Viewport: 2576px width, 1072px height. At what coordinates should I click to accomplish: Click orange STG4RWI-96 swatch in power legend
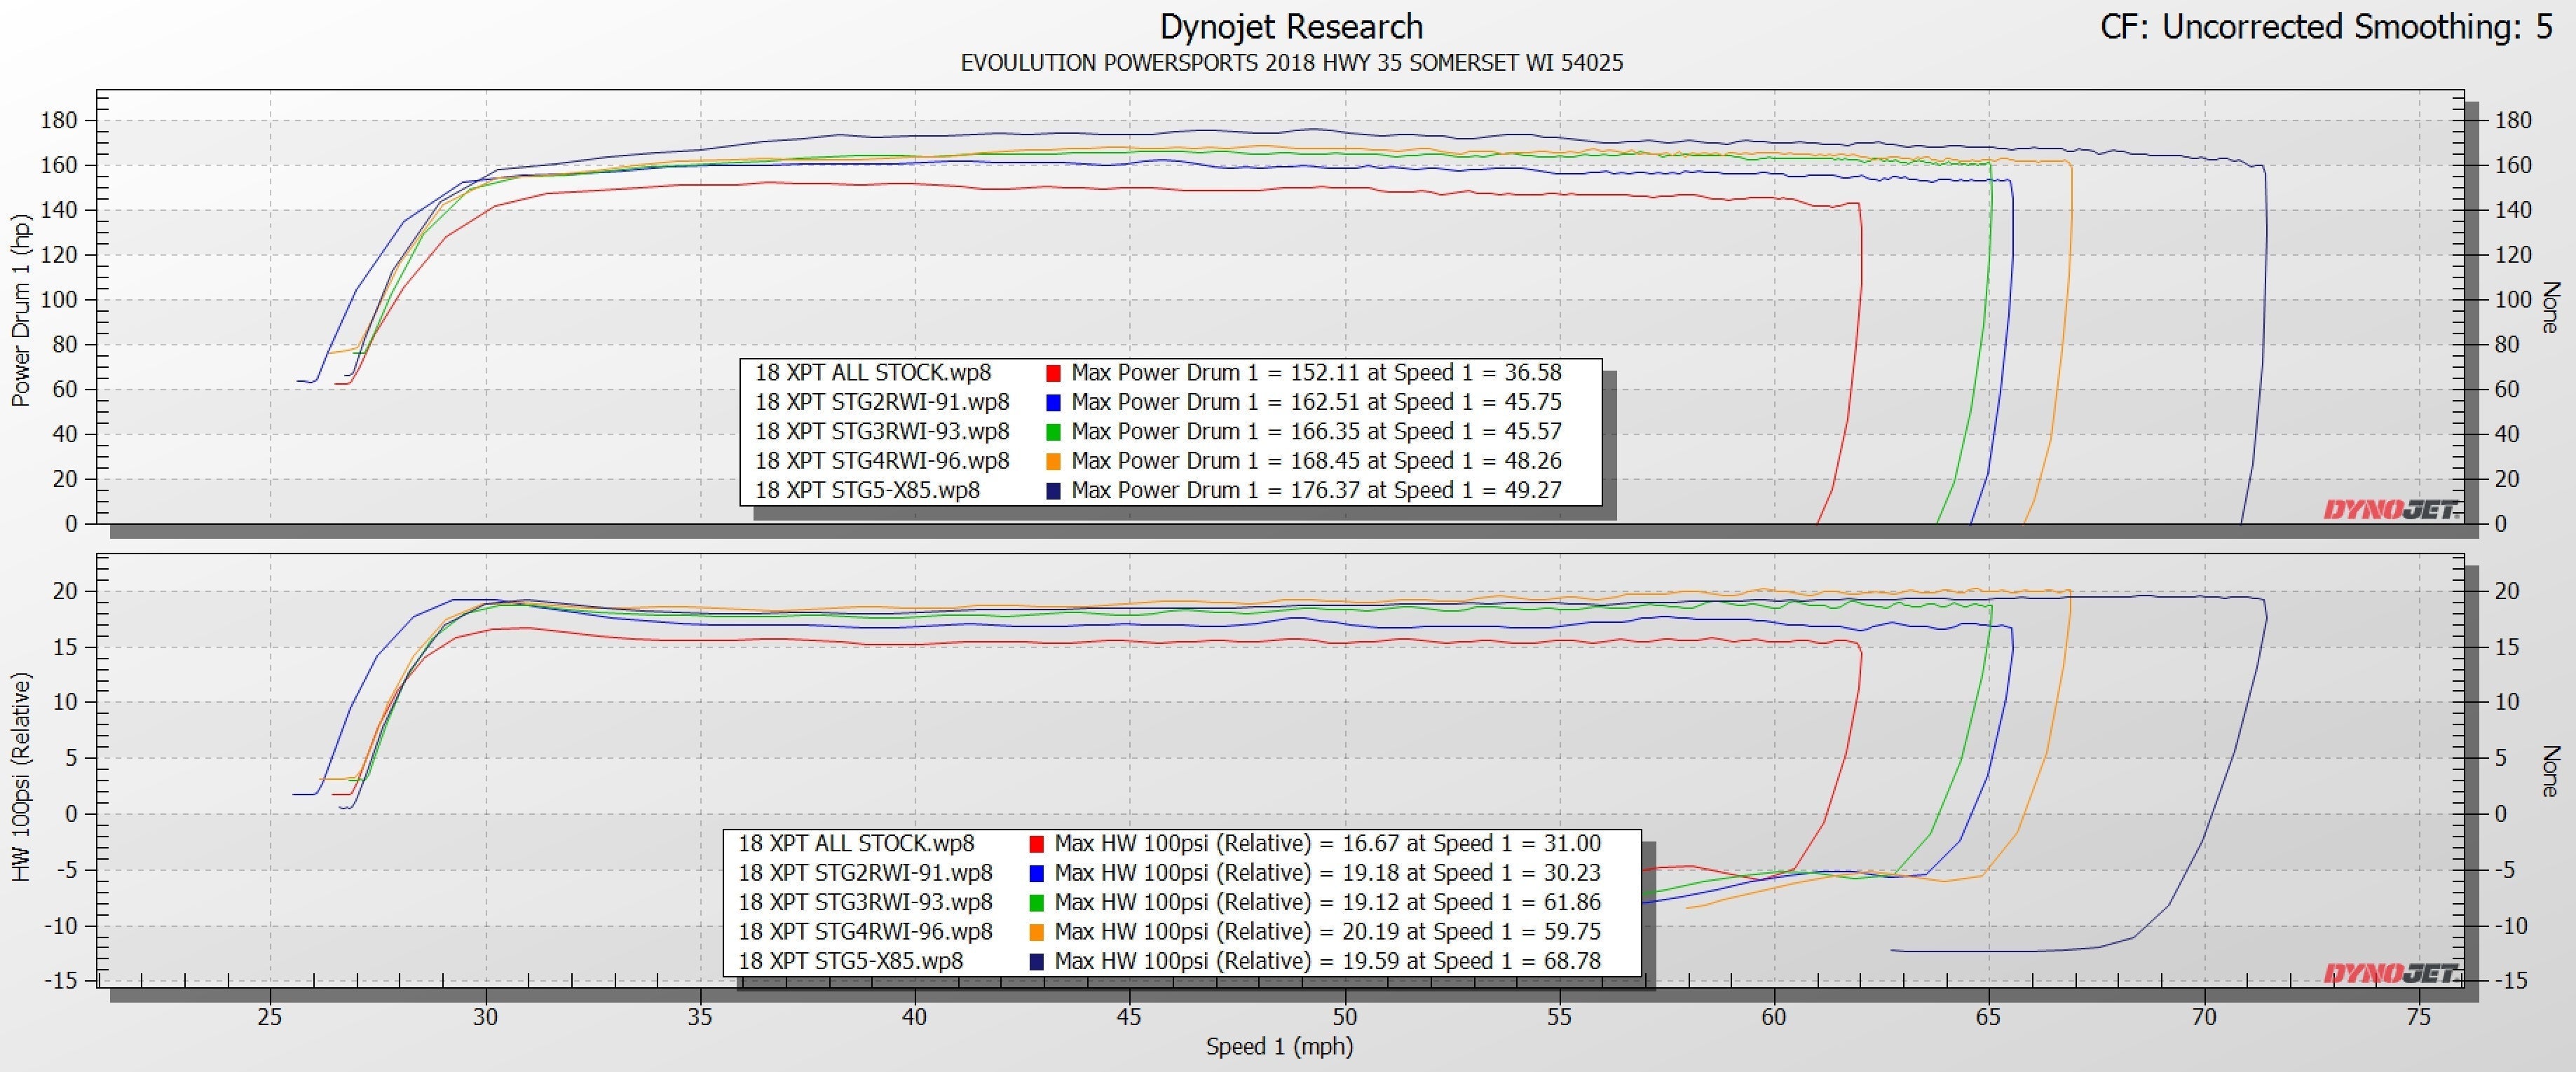1053,462
